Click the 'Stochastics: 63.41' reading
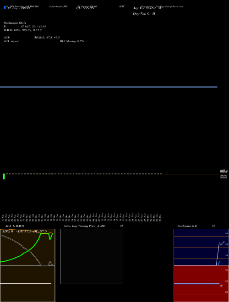 (15, 23)
